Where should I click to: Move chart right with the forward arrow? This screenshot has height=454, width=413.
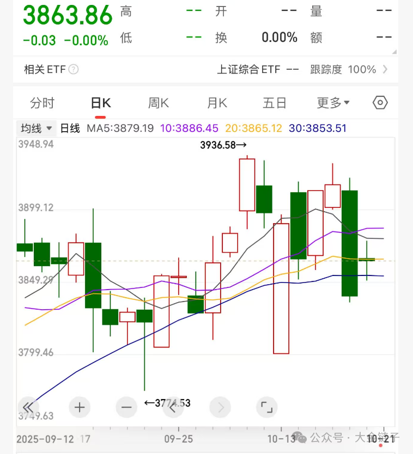point(220,407)
